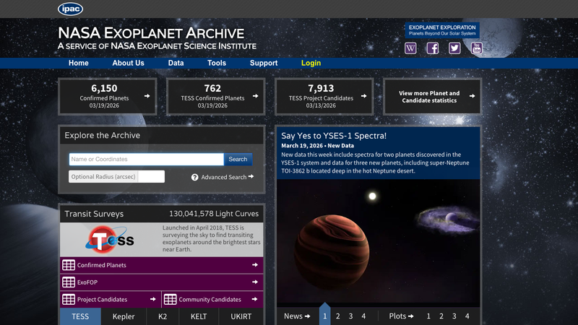Open the Facebook icon link
The image size is (578, 325).
coord(432,48)
